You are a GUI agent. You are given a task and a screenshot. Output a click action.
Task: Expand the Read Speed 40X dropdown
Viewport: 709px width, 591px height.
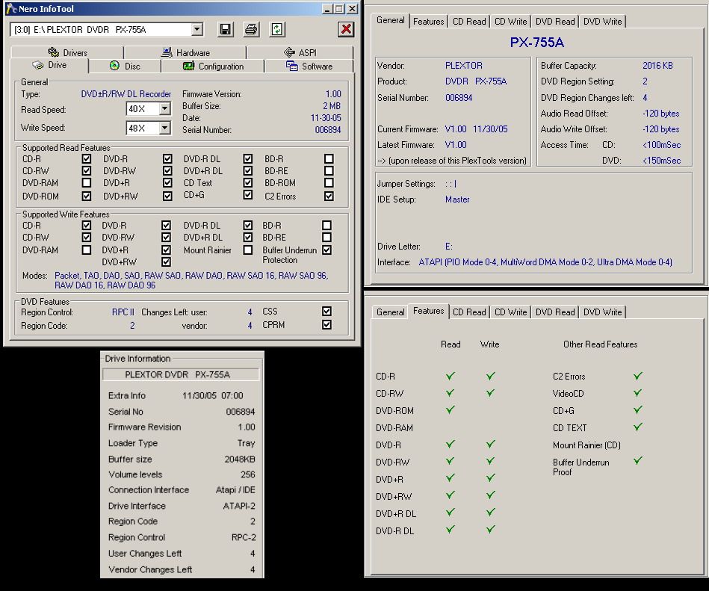[x=164, y=109]
